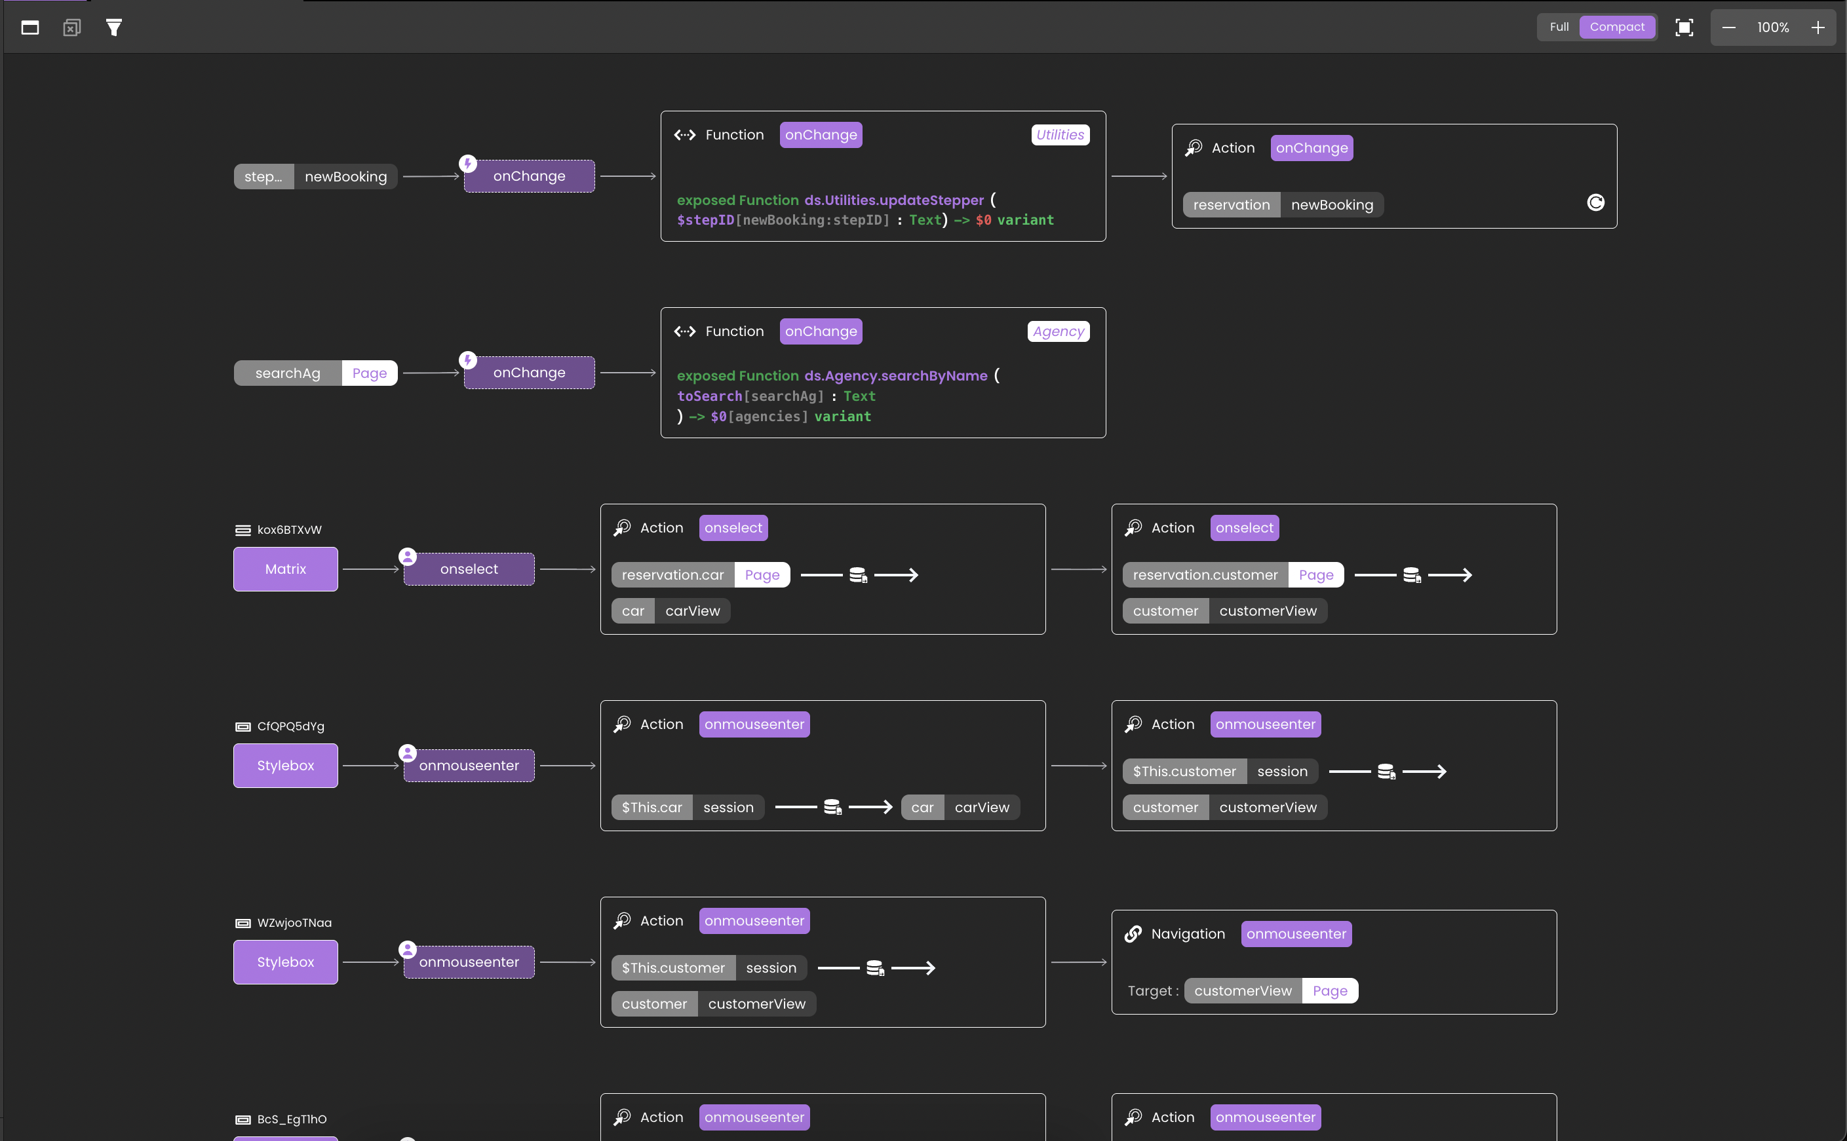Click the fit-to-screen icon
1847x1141 pixels.
(1684, 28)
